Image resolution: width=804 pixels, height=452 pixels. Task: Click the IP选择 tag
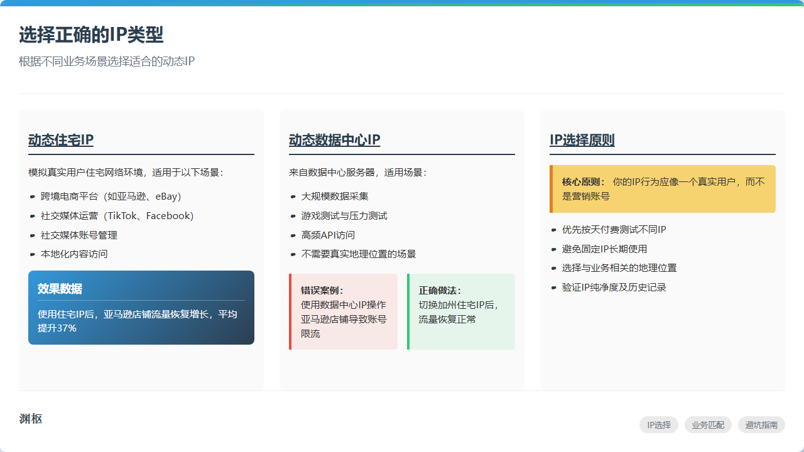coord(659,425)
